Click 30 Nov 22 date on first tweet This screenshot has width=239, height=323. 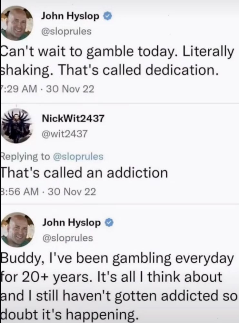(70, 89)
